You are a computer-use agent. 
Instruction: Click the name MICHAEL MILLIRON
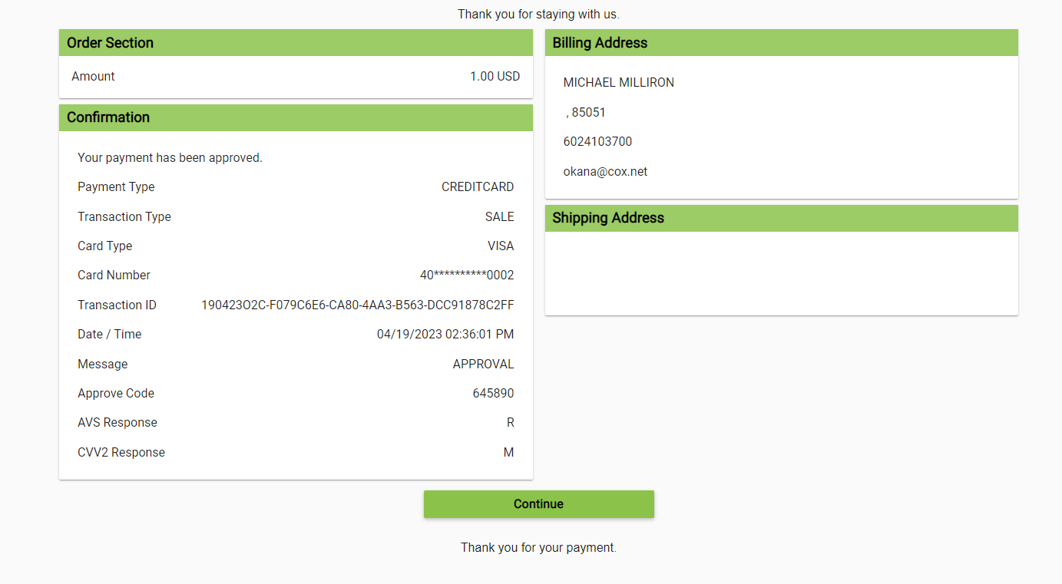[x=618, y=83]
